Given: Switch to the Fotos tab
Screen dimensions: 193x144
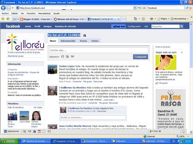Looking at the screenshot, I should pyautogui.click(x=95, y=41).
